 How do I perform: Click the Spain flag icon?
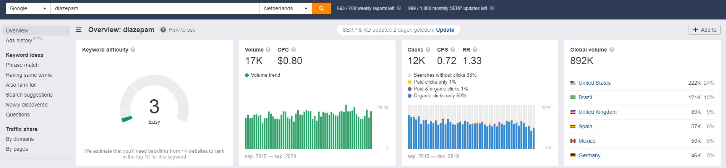tap(573, 126)
